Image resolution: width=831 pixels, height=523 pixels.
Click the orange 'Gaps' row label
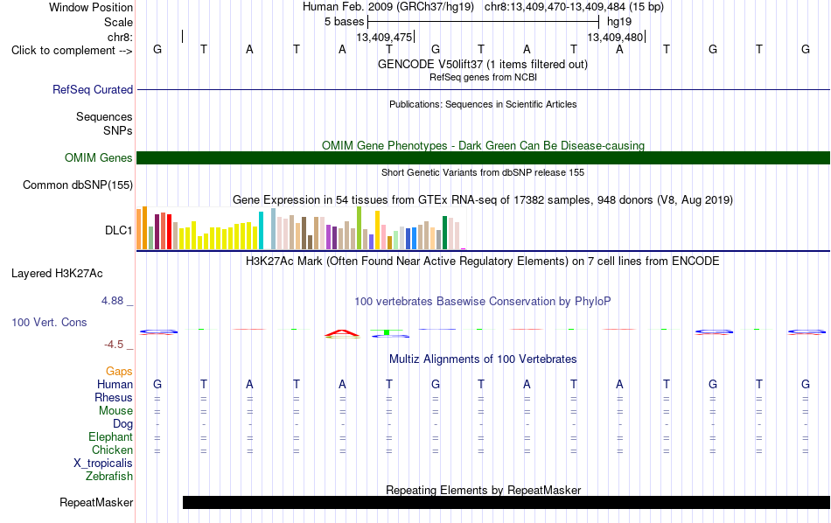[x=119, y=372]
